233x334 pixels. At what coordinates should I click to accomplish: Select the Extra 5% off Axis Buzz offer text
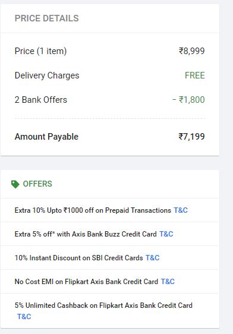pyautogui.click(x=86, y=234)
